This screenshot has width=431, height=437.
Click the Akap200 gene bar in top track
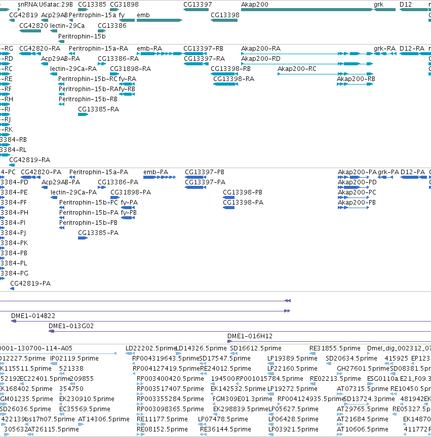click(x=307, y=10)
